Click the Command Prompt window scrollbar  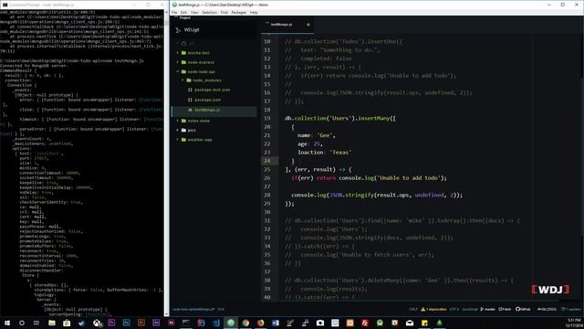[x=166, y=163]
